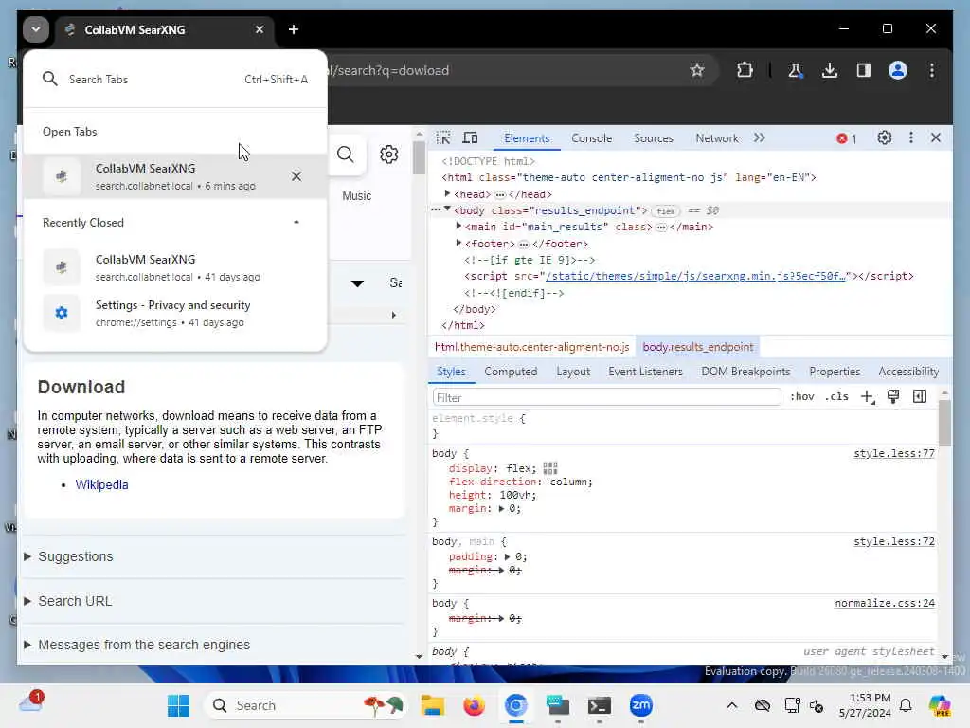Viewport: 970px width, 728px height.
Task: Toggle device toolbar in DevTools
Action: click(x=470, y=138)
